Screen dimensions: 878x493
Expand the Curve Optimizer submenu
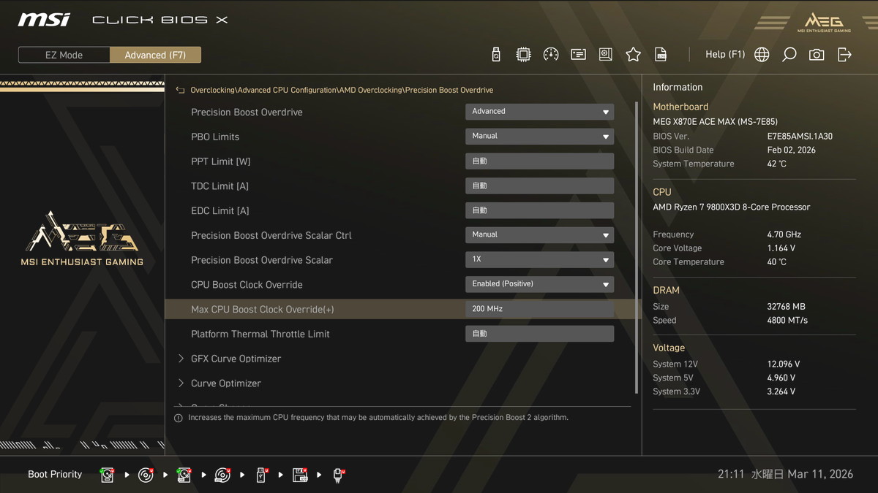click(x=225, y=383)
